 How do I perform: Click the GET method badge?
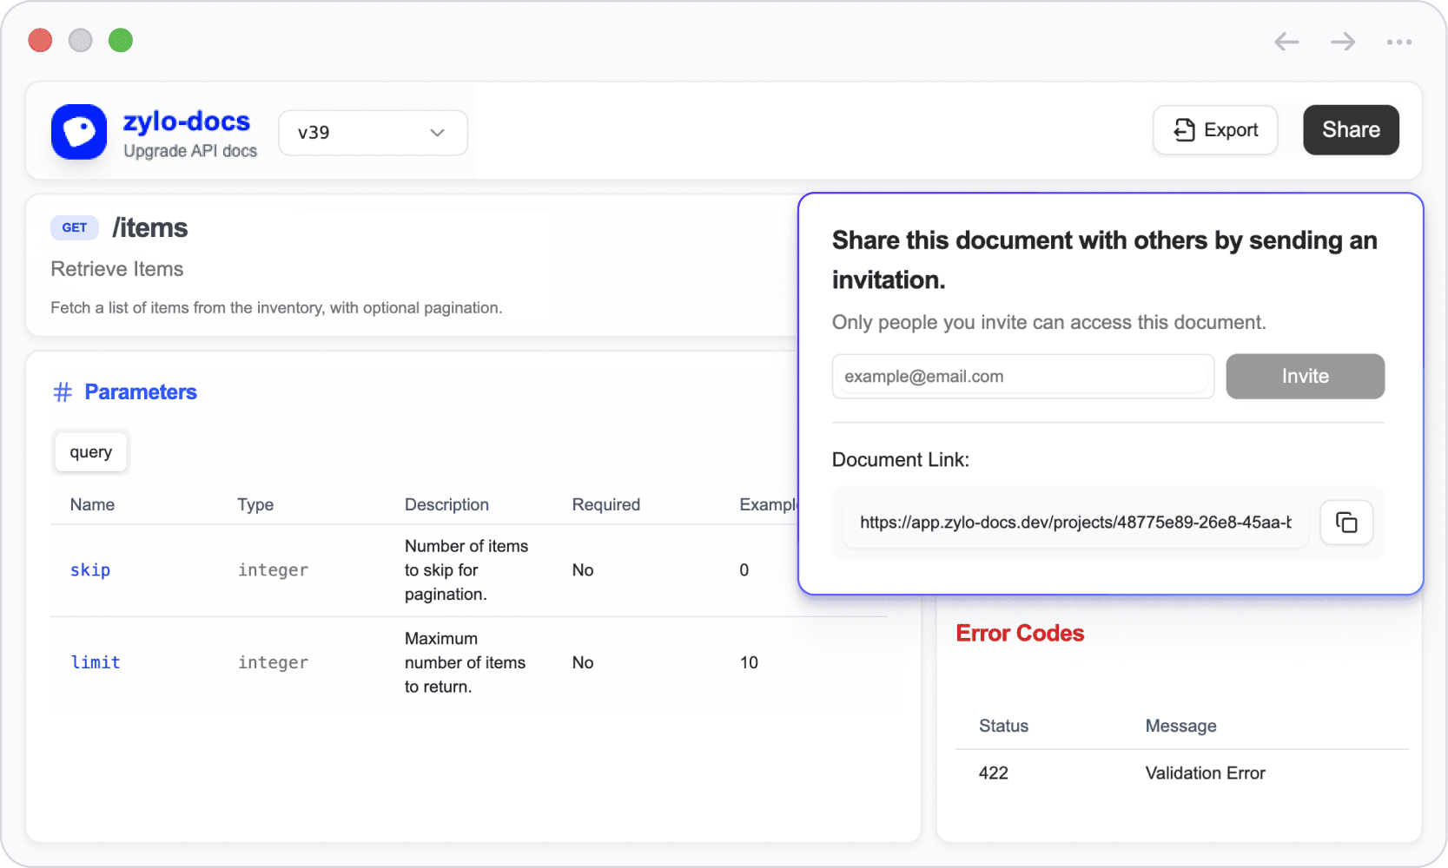pyautogui.click(x=75, y=227)
